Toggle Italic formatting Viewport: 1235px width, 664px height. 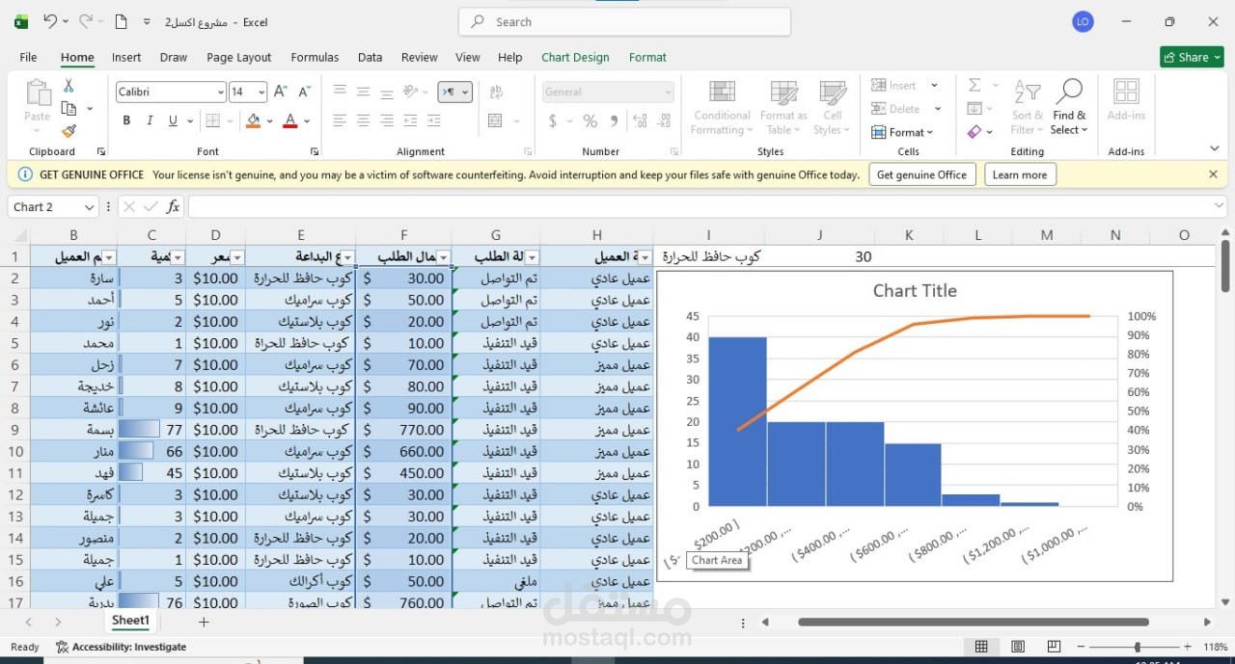[150, 120]
